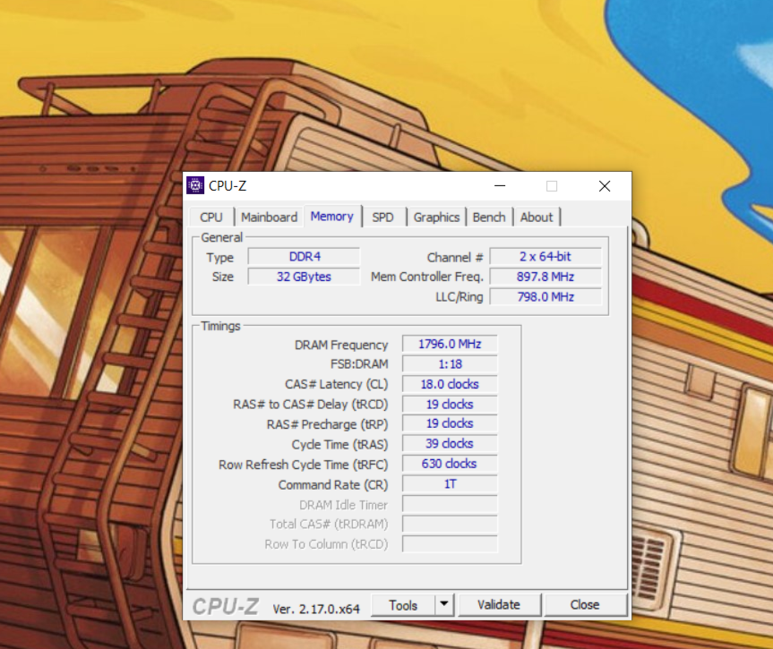Click the DRAM Frequency value field
Image resolution: width=773 pixels, height=649 pixels.
(x=449, y=344)
